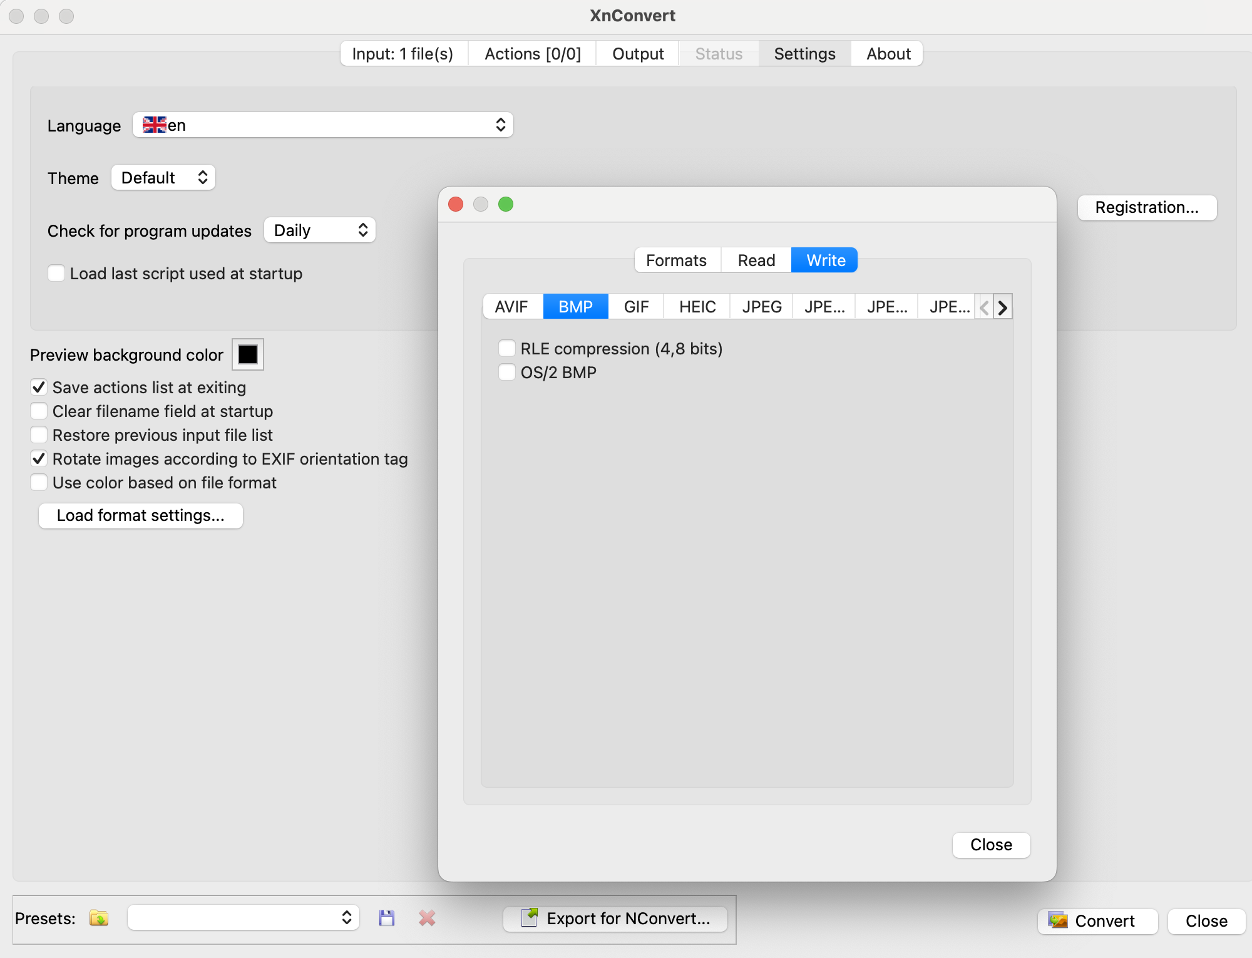Toggle Load last script used at startup
Screen dimensions: 1252x958
tap(56, 273)
